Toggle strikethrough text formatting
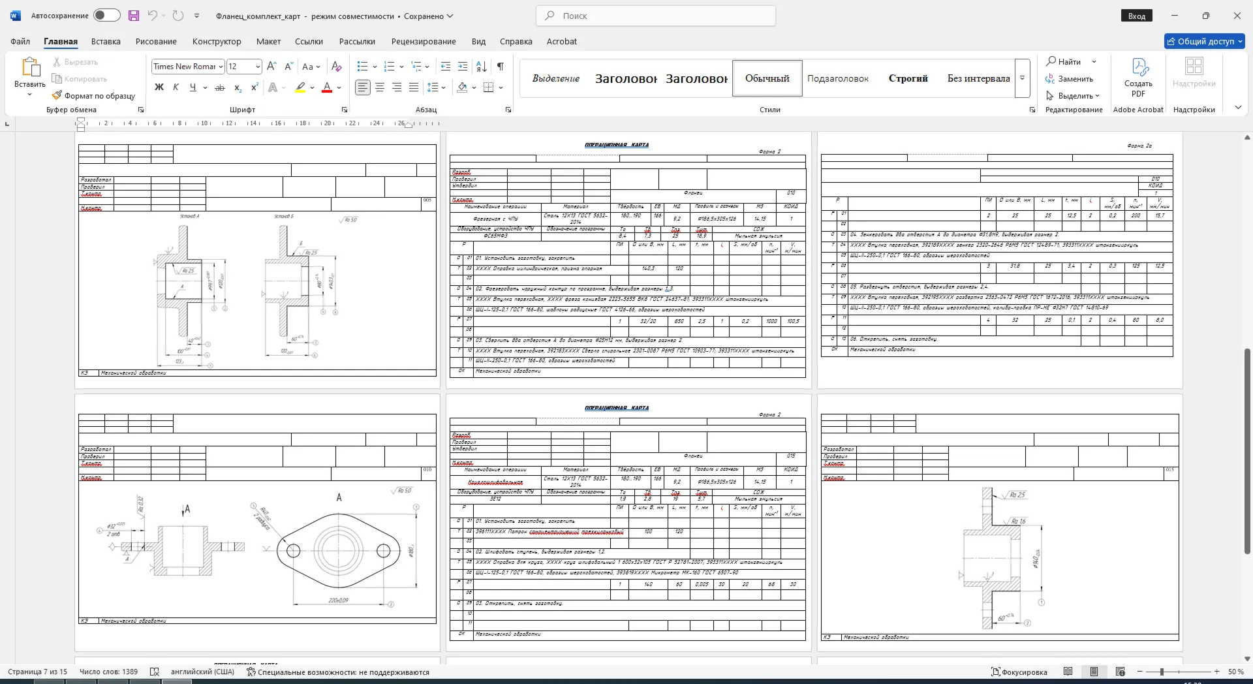This screenshot has width=1253, height=684. tap(220, 87)
